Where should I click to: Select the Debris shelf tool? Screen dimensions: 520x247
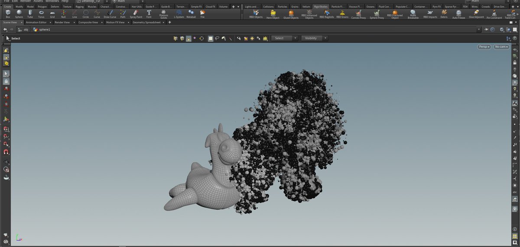pos(444,14)
